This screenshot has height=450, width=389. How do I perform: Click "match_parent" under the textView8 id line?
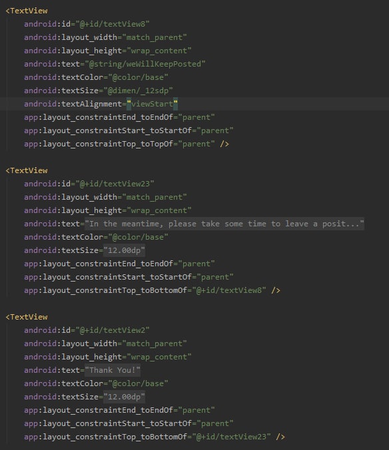(x=155, y=37)
